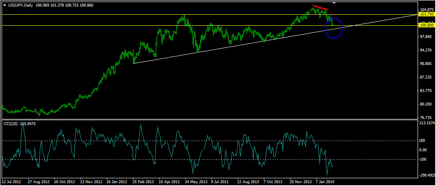Click the 90.805 price axis value
Screen dimensions: 436x186
(x=425, y=64)
